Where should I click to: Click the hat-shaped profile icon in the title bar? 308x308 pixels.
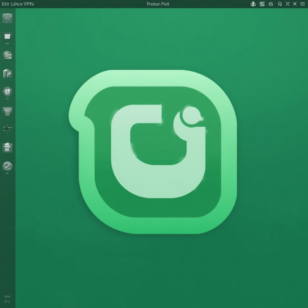point(253,4)
